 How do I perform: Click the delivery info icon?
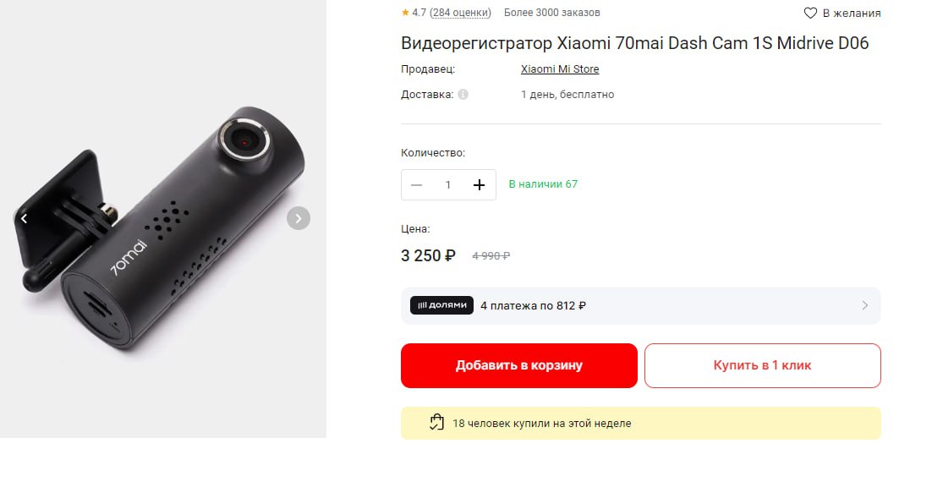click(463, 95)
